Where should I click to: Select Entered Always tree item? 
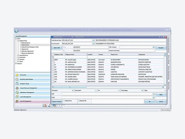26,43
